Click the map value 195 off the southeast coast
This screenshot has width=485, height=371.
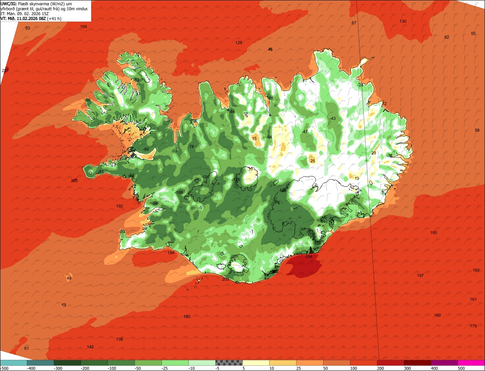coord(433,233)
